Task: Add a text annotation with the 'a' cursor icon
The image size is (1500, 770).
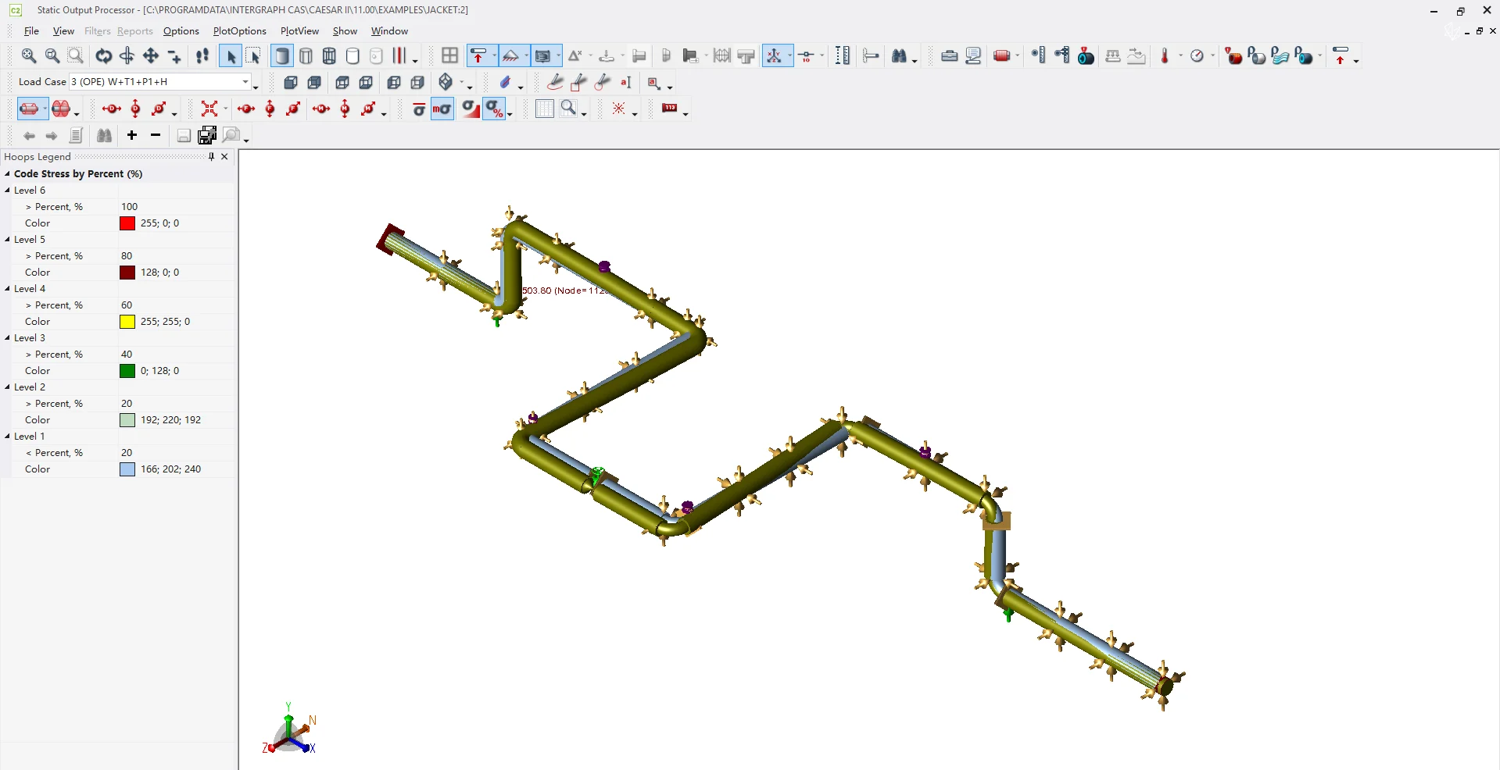Action: 625,82
